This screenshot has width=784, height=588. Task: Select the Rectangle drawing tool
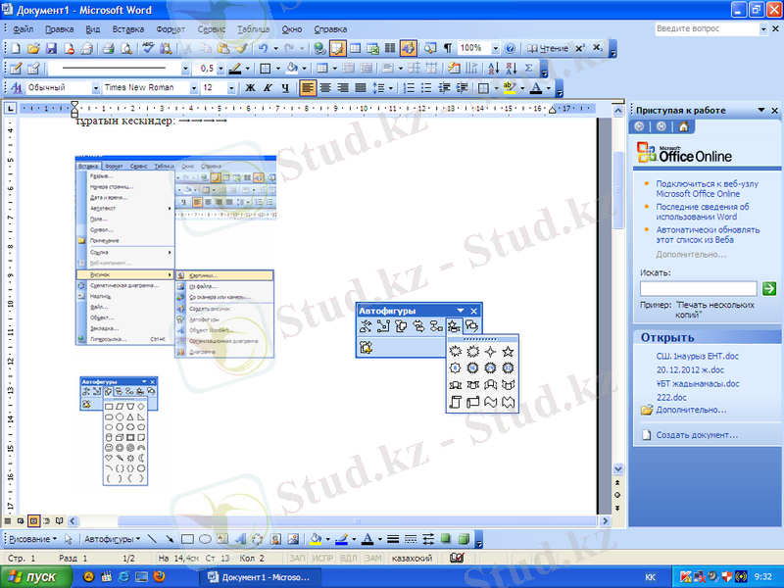coord(187,539)
